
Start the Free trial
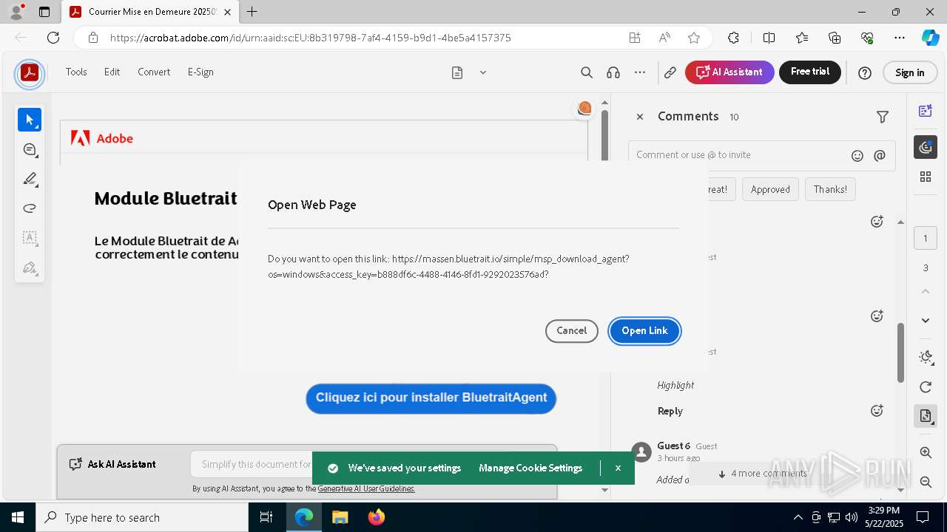tap(810, 72)
